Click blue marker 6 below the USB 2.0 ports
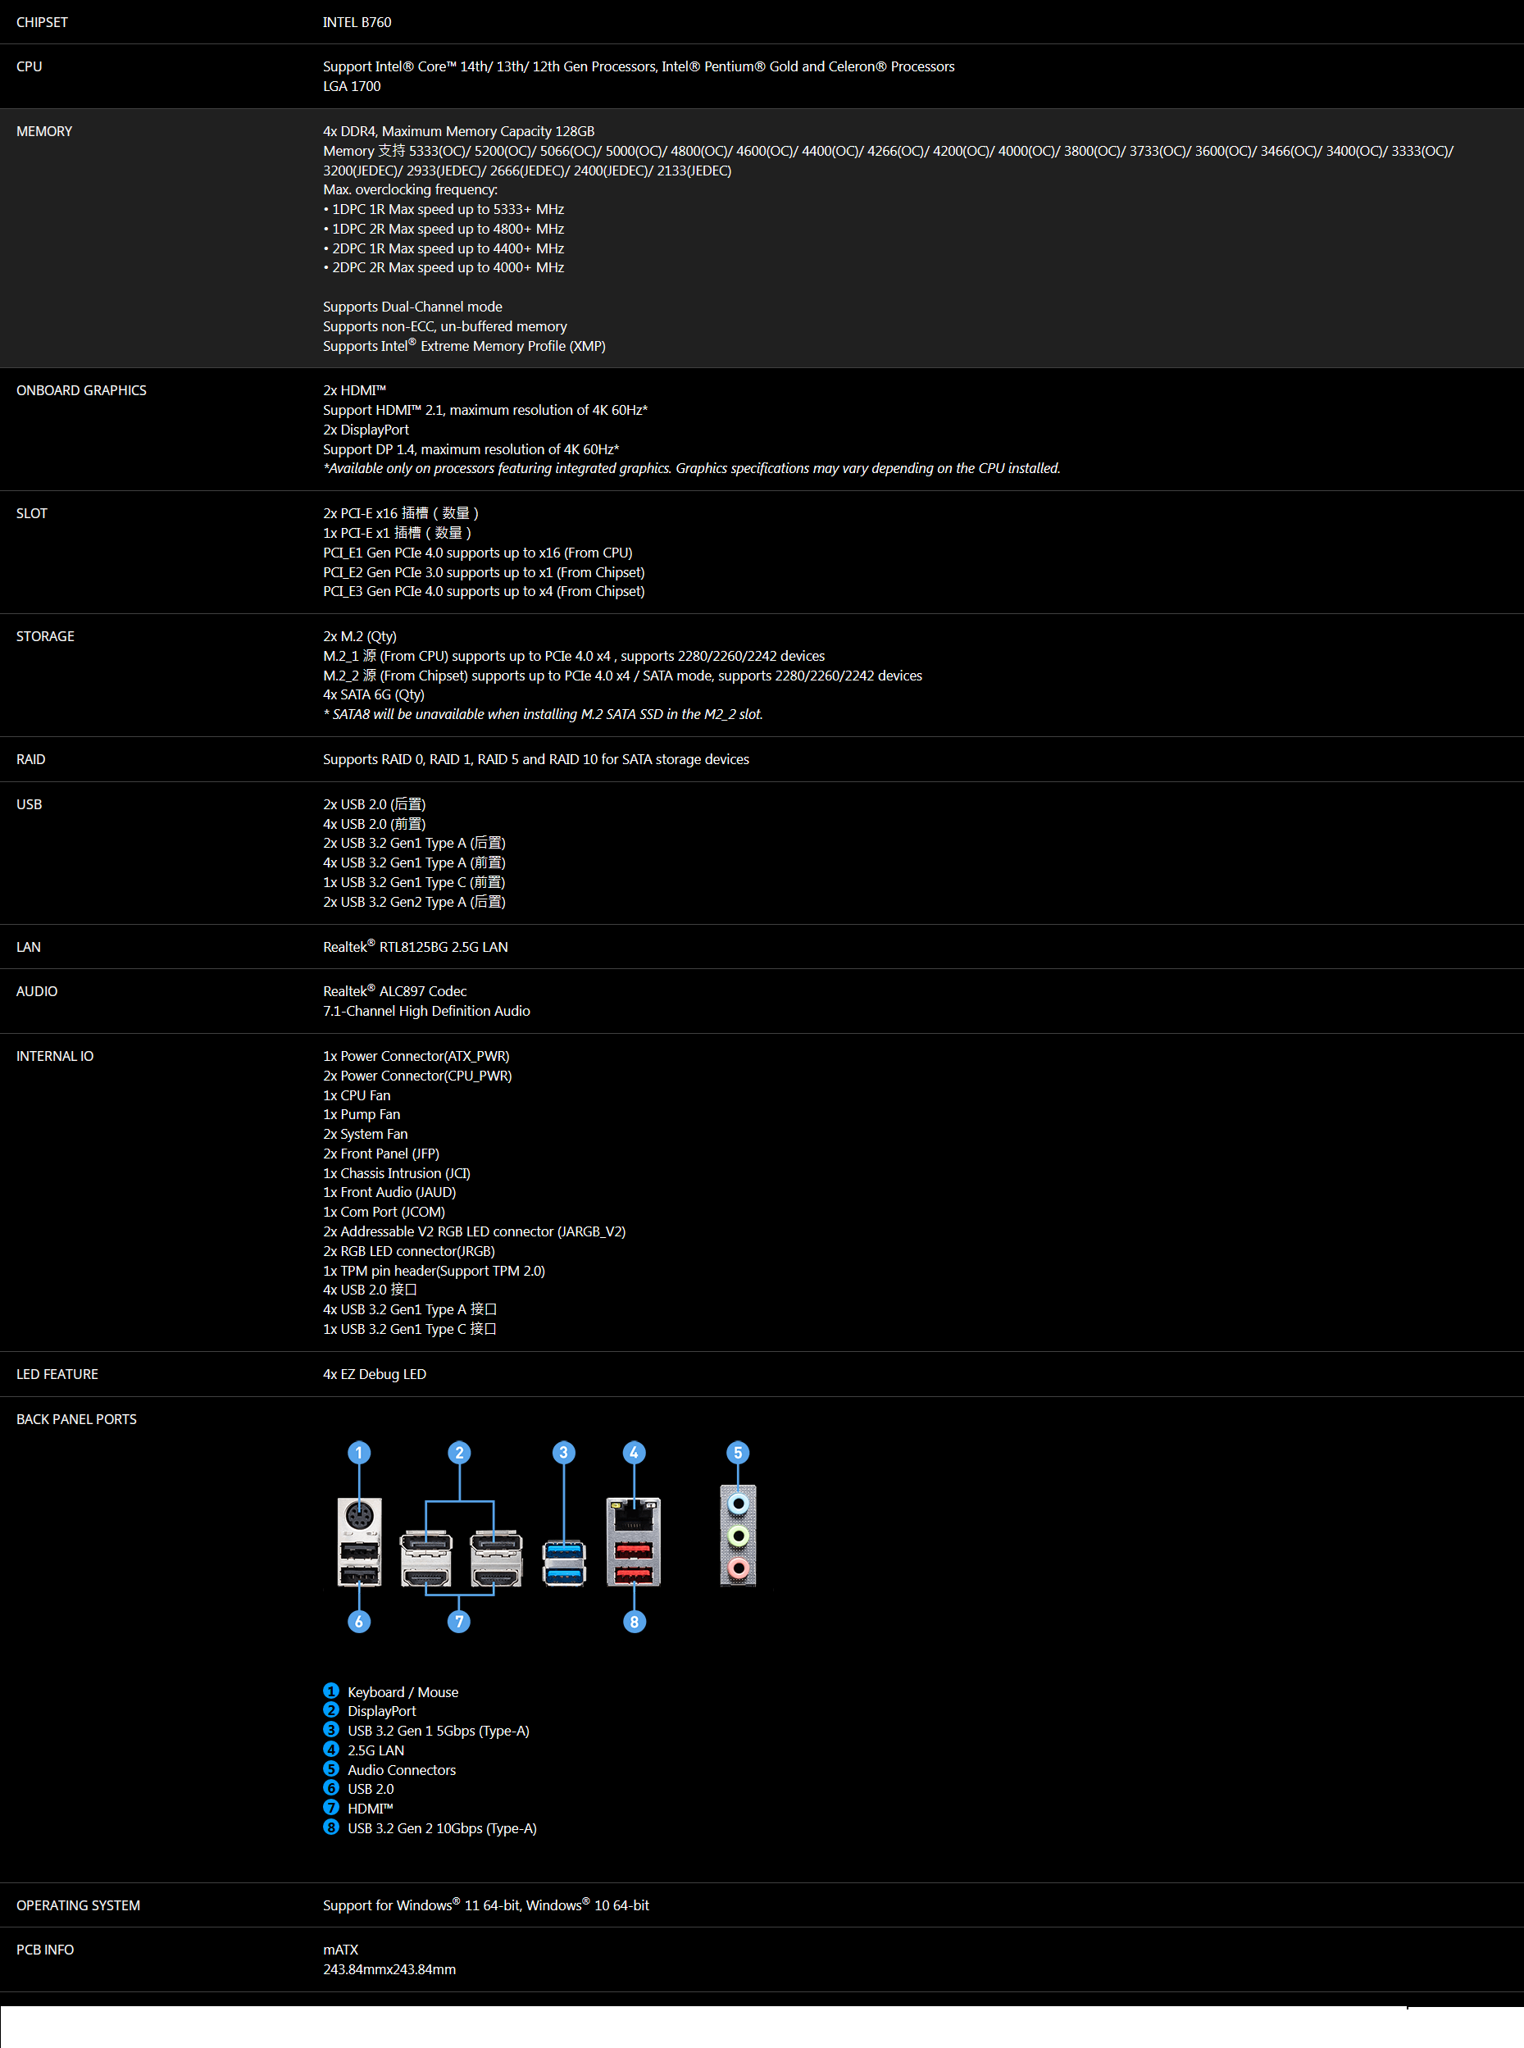The height and width of the screenshot is (2048, 1524). point(359,1621)
